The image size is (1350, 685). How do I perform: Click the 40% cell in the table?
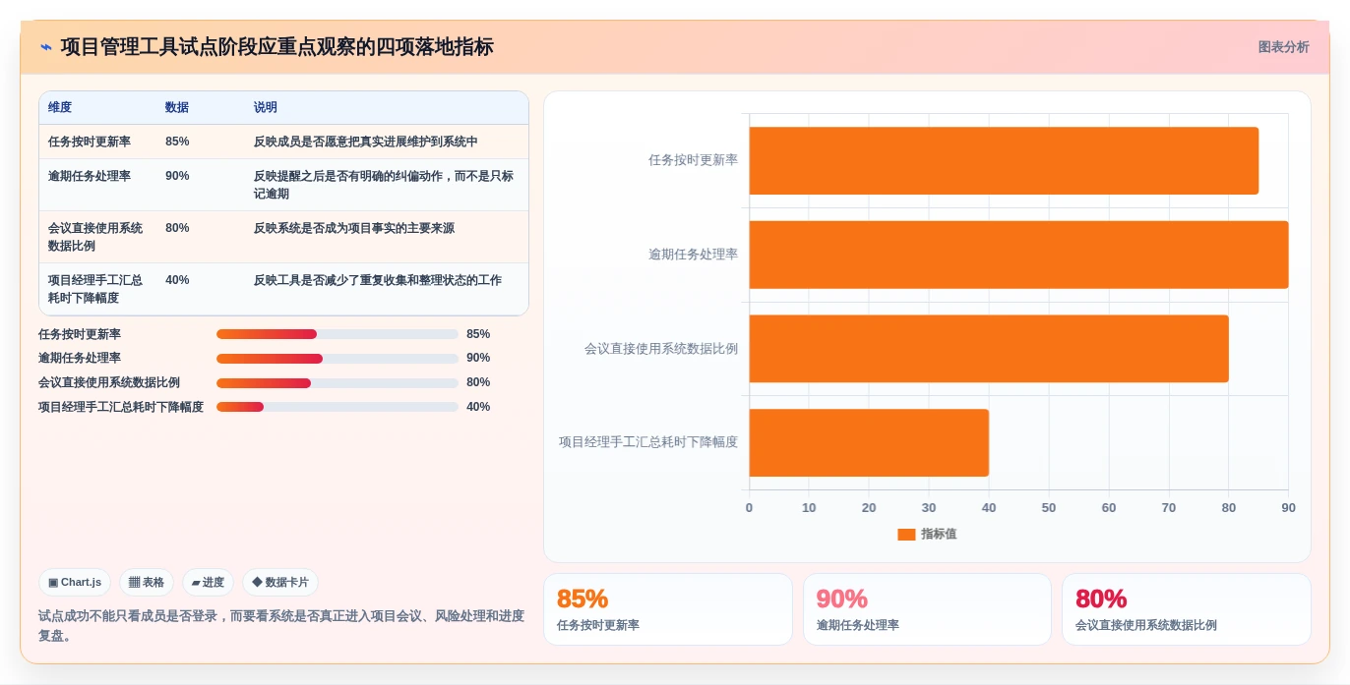(177, 280)
